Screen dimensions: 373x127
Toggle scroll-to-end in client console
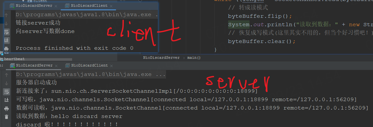(6, 40)
